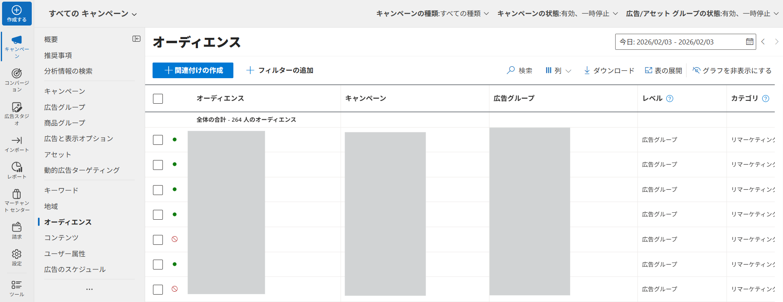Open マーチャント センター icon
The width and height of the screenshot is (783, 302).
pyautogui.click(x=16, y=194)
